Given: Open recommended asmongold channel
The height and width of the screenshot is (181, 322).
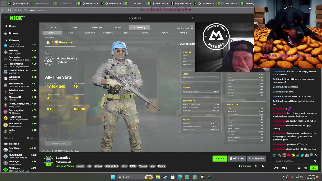Looking at the screenshot, I should 20,163.
